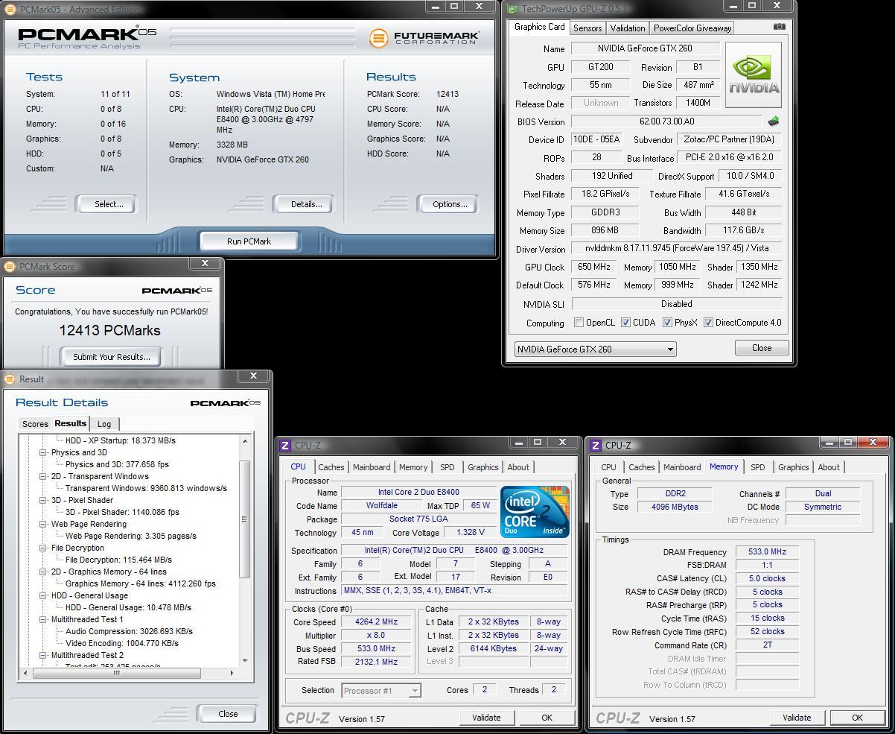Open the Mainboard tab in left CPU-Z

pos(372,467)
